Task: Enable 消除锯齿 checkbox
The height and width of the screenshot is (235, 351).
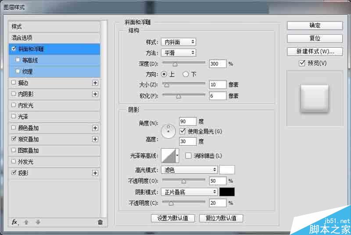Action: click(188, 155)
